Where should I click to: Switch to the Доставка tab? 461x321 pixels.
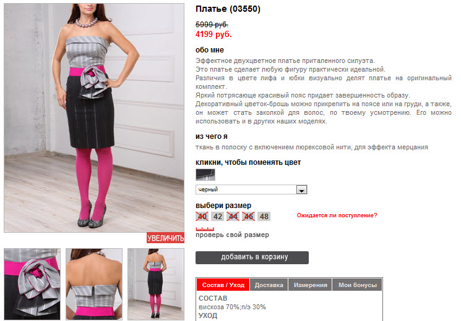coord(269,285)
